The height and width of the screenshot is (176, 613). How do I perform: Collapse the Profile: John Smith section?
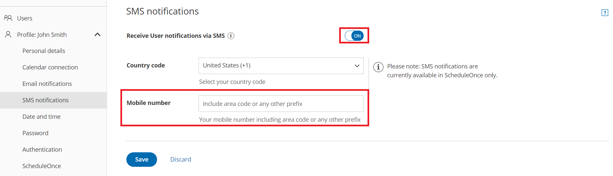[x=97, y=35]
